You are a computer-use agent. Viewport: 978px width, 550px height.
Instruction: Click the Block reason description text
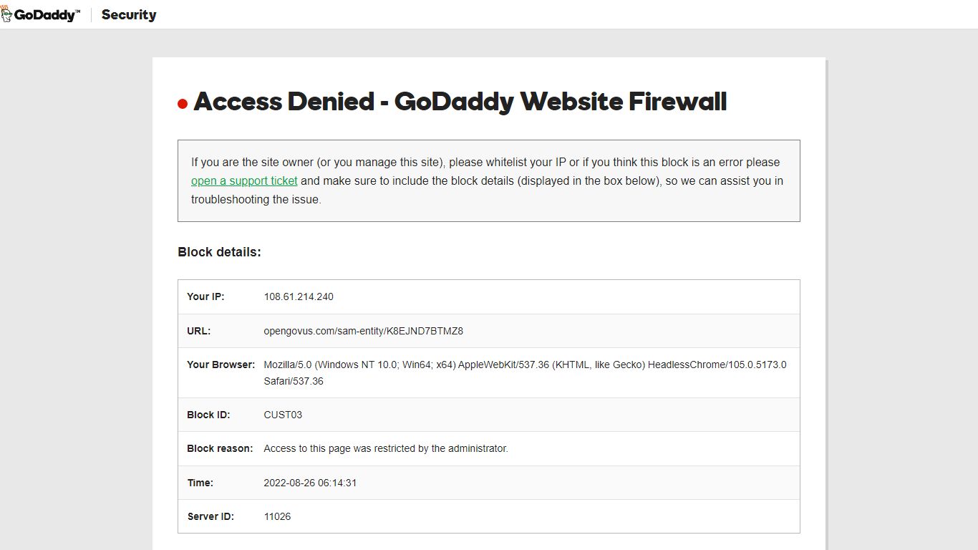(x=386, y=448)
